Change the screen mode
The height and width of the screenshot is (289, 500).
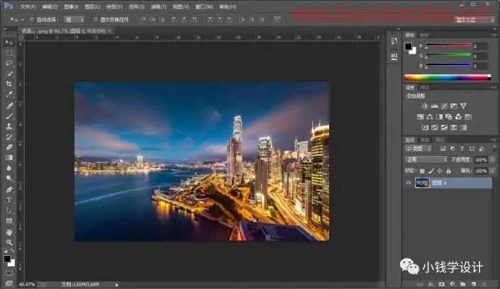pos(9,283)
